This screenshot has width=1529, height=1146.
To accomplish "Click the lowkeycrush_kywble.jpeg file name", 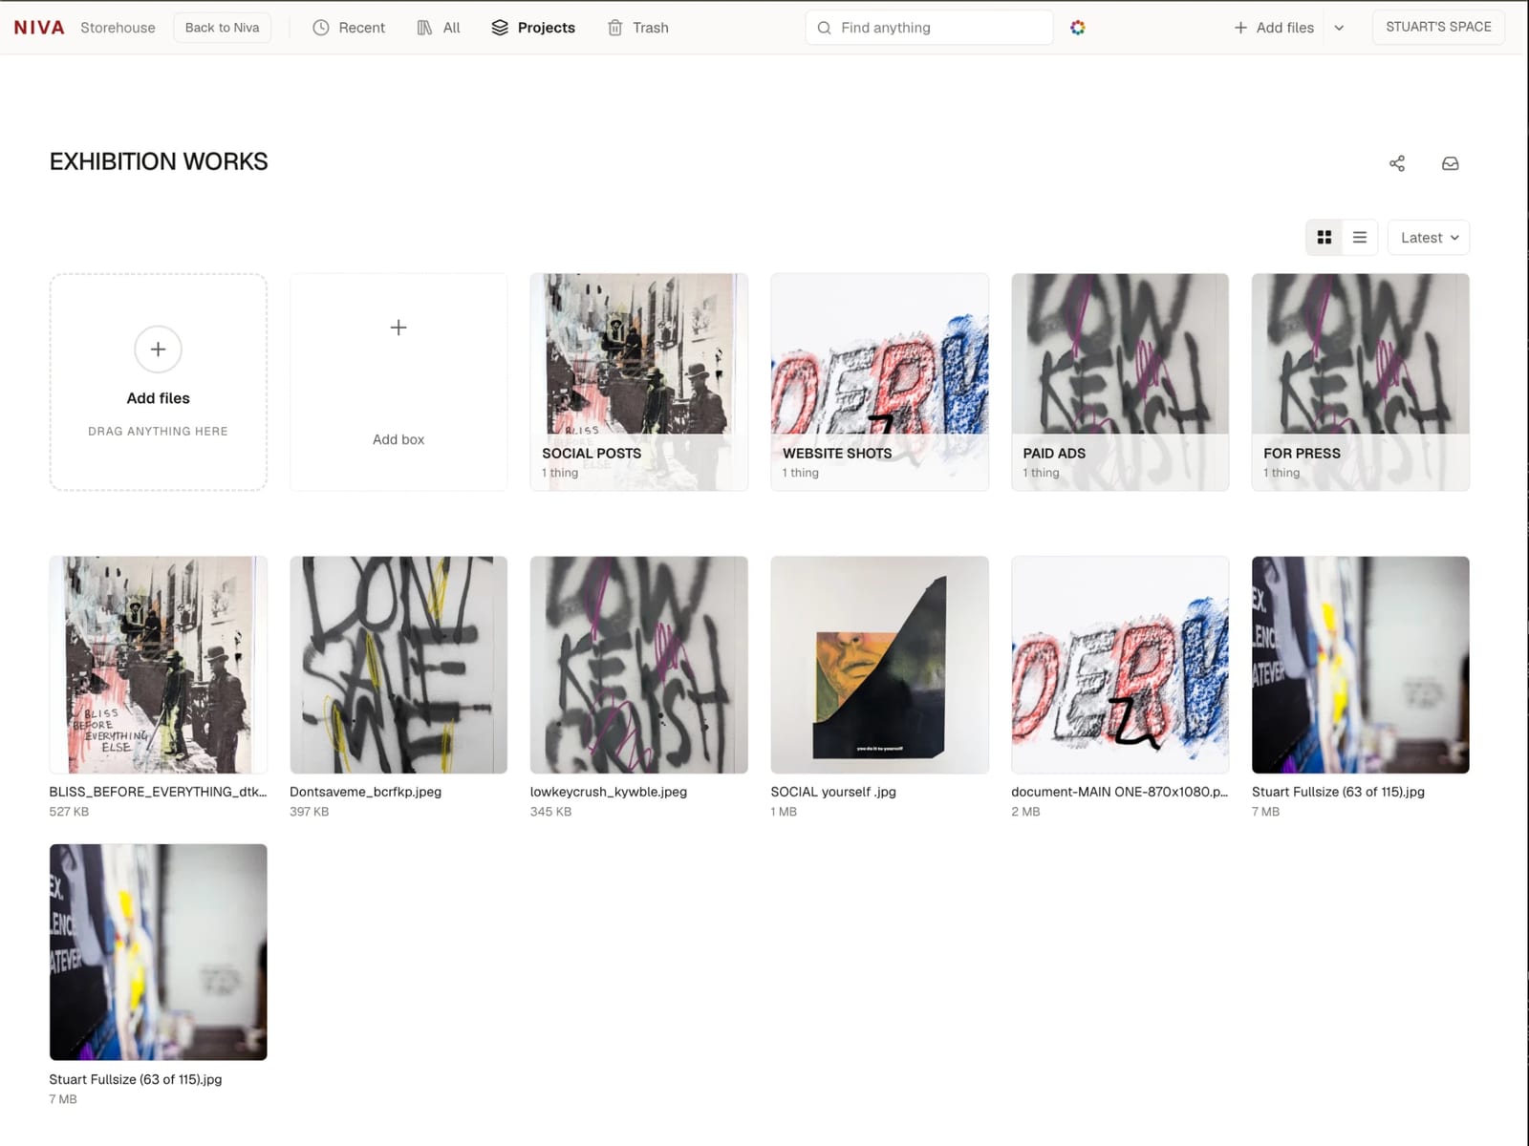I will (x=609, y=792).
